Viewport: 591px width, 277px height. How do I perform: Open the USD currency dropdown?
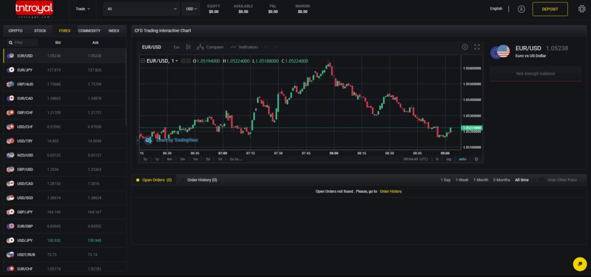(190, 9)
